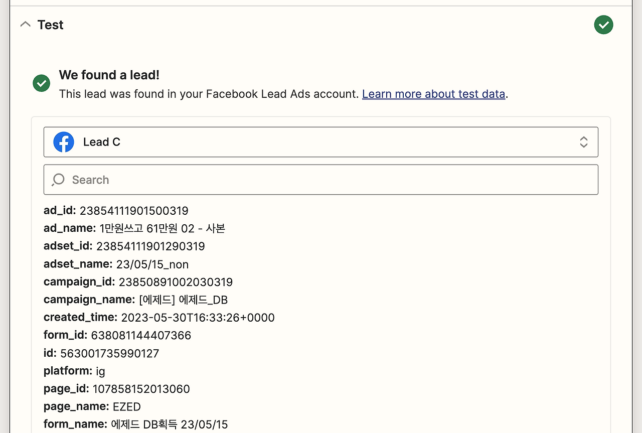
Task: Click the campaign_name field row
Action: click(135, 300)
